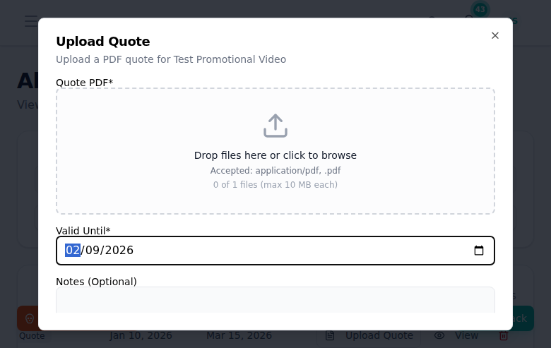Close the Upload Quote dialog
The height and width of the screenshot is (348, 551).
coord(494,35)
